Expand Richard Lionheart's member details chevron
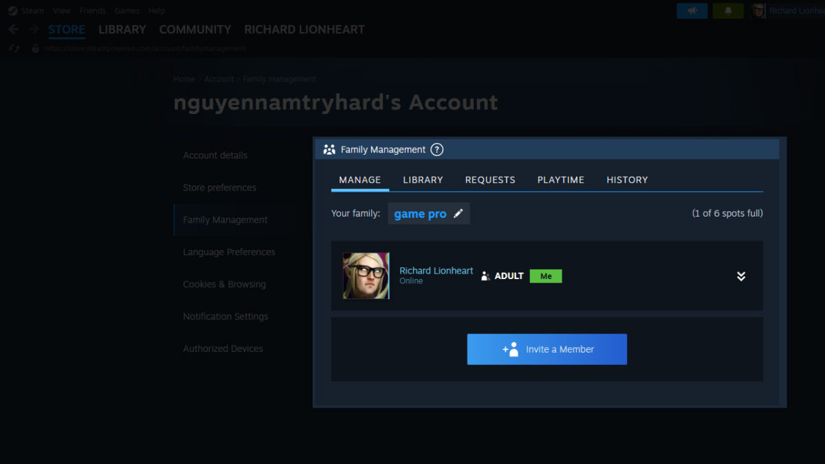Viewport: 825px width, 464px height. pyautogui.click(x=741, y=276)
